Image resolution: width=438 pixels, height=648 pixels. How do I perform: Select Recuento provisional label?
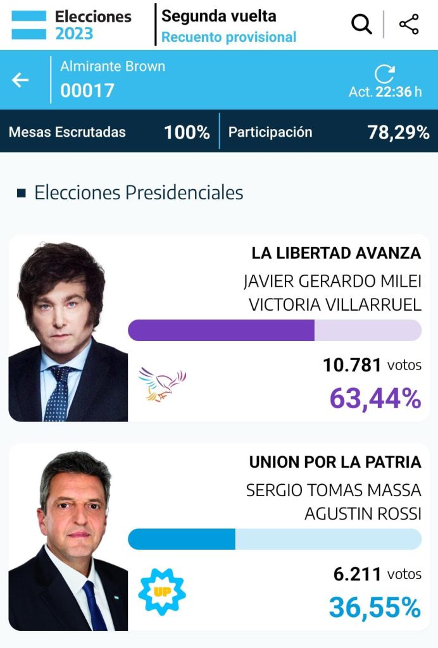[228, 37]
